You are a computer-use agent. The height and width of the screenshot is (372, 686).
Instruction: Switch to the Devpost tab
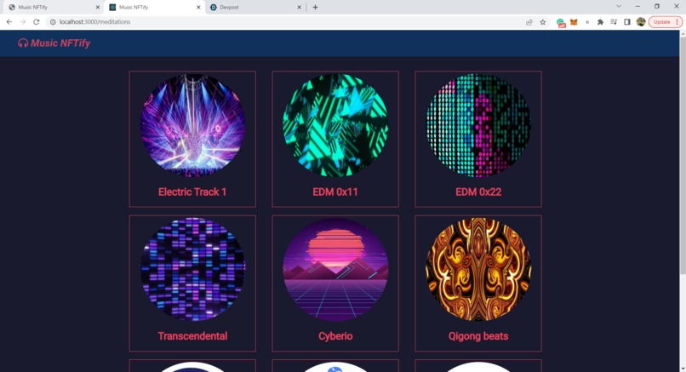(254, 7)
